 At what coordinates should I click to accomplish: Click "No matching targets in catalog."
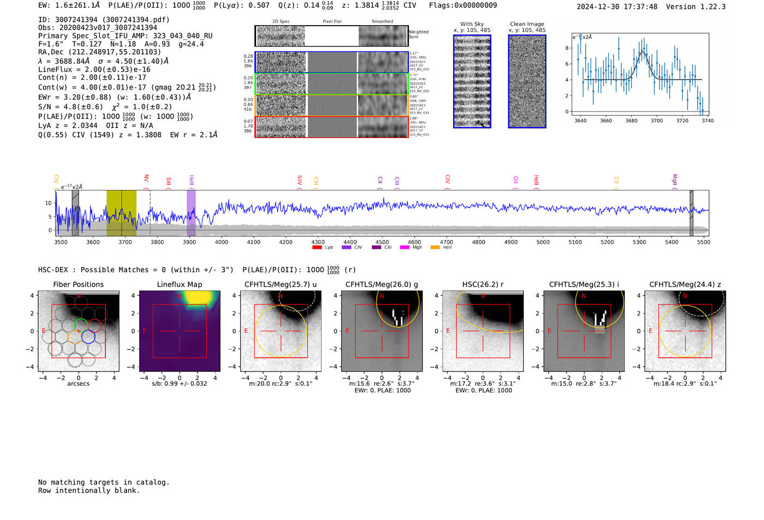click(104, 482)
